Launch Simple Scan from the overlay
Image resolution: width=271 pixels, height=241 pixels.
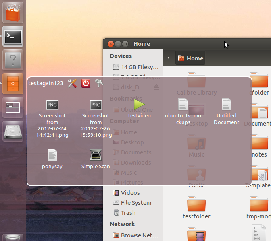pos(96,159)
